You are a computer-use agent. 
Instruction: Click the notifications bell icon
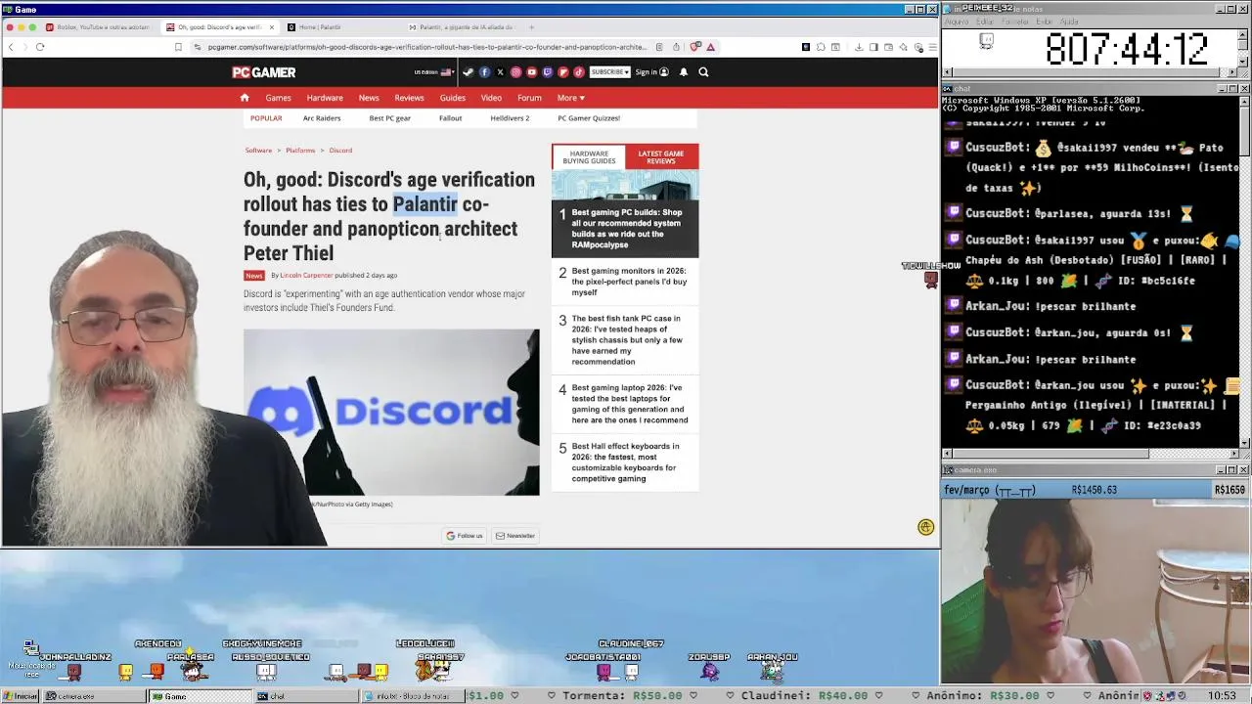coord(684,72)
